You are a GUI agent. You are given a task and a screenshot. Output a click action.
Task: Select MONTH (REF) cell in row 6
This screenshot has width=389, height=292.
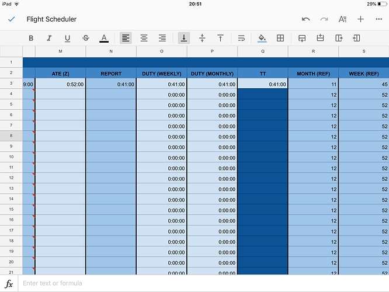[313, 116]
